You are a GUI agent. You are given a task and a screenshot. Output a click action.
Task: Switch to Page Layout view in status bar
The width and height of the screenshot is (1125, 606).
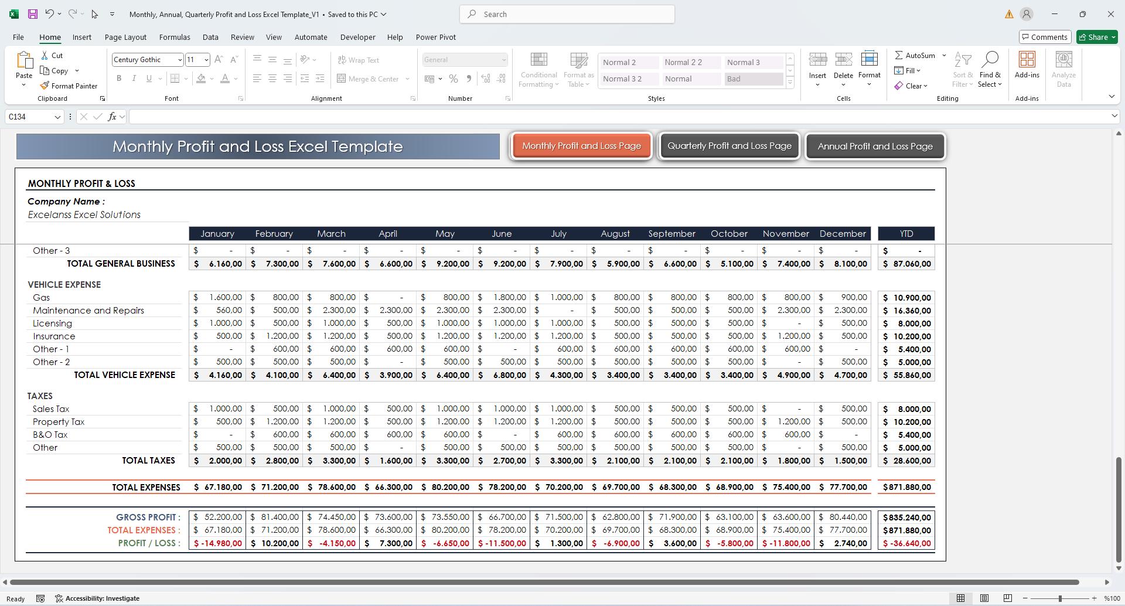[x=984, y=598]
